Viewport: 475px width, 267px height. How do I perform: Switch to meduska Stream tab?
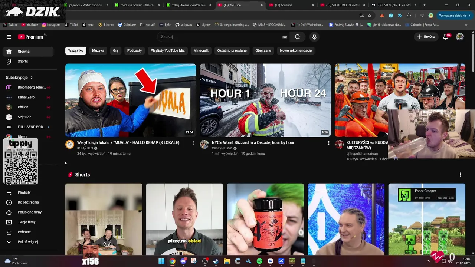(137, 5)
